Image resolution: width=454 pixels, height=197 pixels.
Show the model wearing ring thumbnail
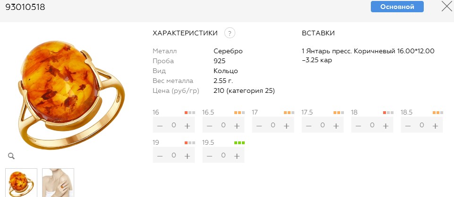[x=58, y=182]
